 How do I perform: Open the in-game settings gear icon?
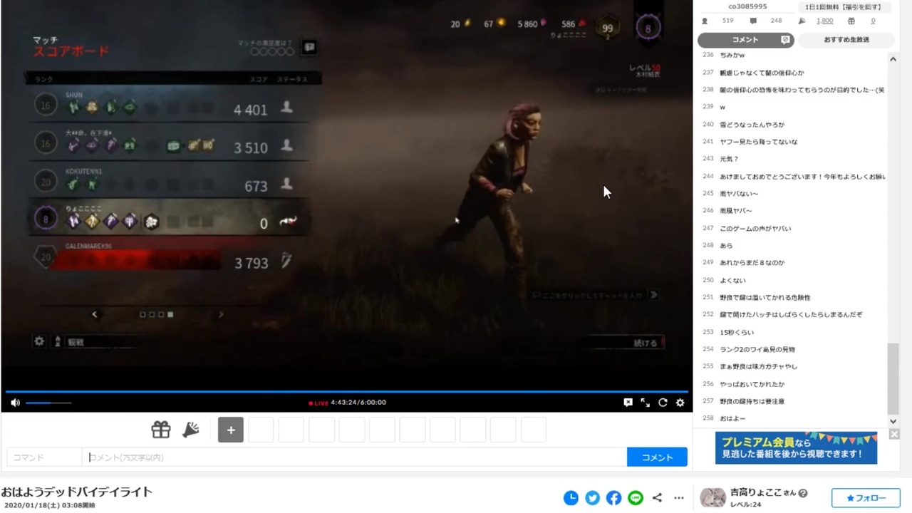pos(39,341)
